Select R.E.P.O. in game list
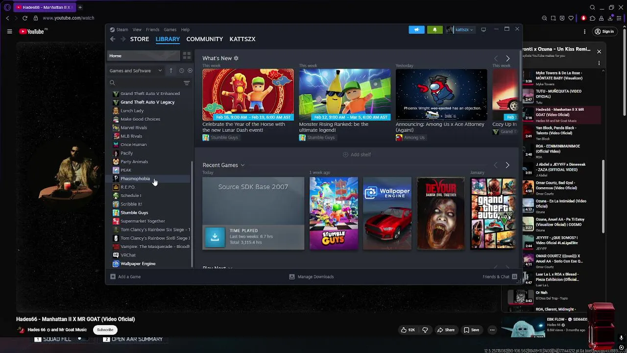 click(x=149, y=187)
